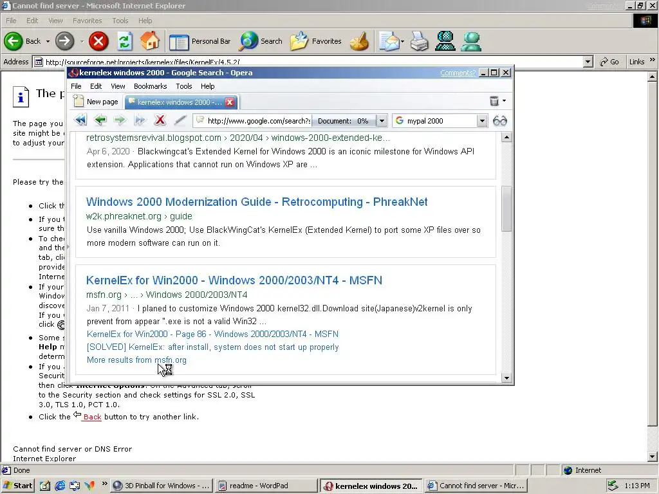Click the Start button on the taskbar
The image size is (659, 494).
17,486
